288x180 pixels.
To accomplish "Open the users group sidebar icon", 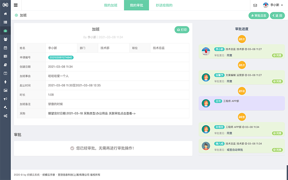I will tap(5, 39).
